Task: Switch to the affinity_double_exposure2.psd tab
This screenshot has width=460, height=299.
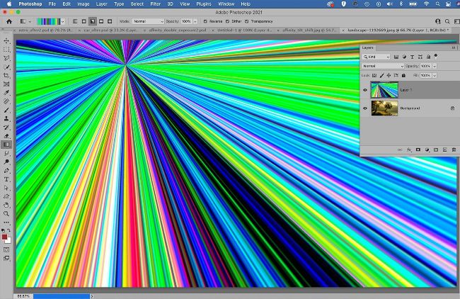Action: pos(178,30)
